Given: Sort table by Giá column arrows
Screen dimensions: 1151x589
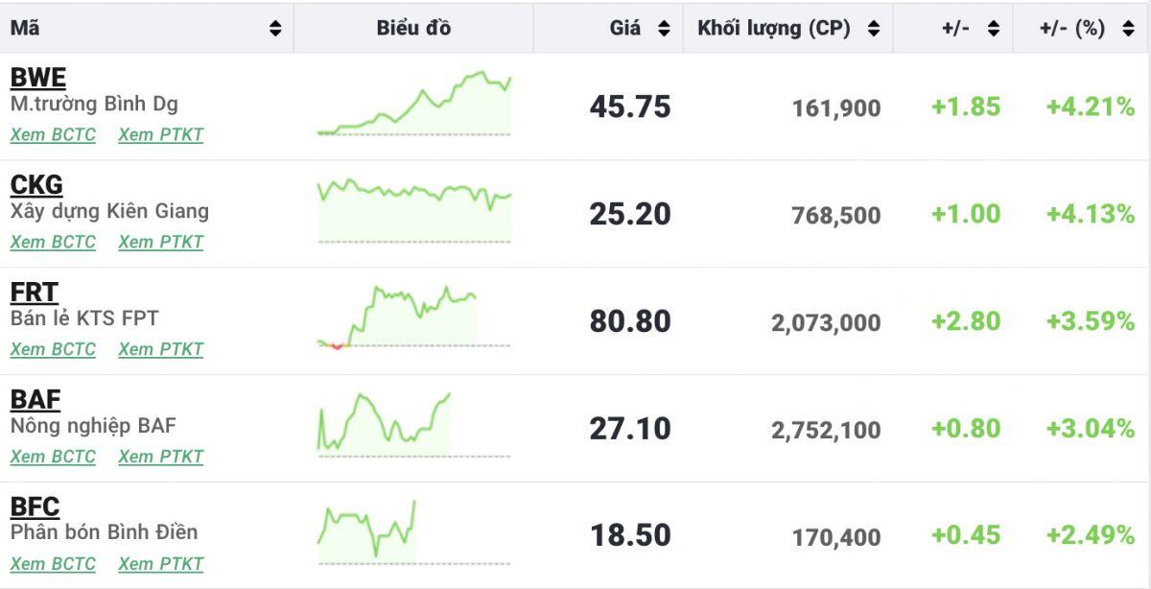Looking at the screenshot, I should click(664, 29).
